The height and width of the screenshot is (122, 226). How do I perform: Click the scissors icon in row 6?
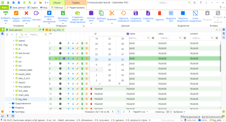pos(87,69)
